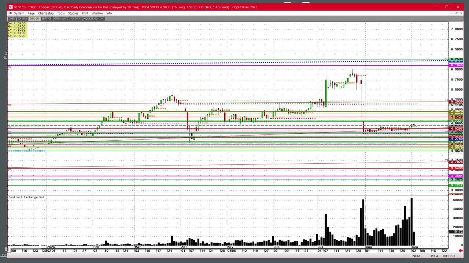469x263 pixels.
Task: Click the 7.000 price scale label
Action: (x=457, y=29)
